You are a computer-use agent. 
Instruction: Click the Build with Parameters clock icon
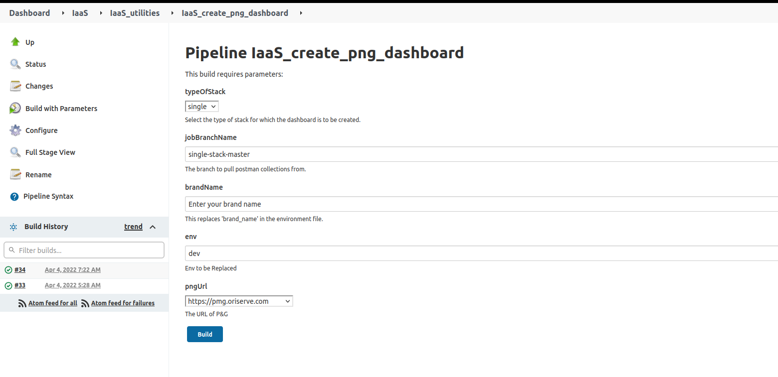15,109
